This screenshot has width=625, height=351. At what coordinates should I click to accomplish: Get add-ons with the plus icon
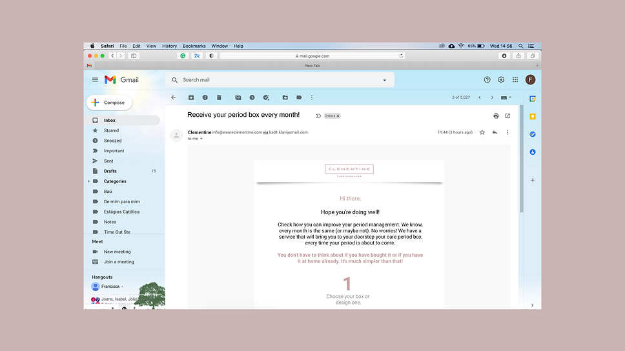pos(533,180)
